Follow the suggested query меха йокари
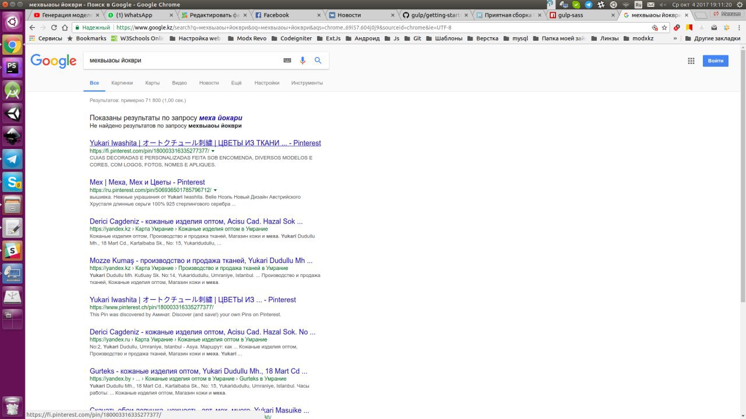Screen dimensions: 746x419 221,118
